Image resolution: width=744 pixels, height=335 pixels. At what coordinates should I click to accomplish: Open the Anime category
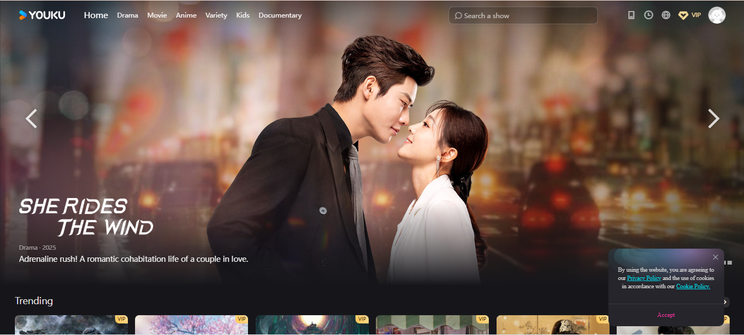[186, 15]
